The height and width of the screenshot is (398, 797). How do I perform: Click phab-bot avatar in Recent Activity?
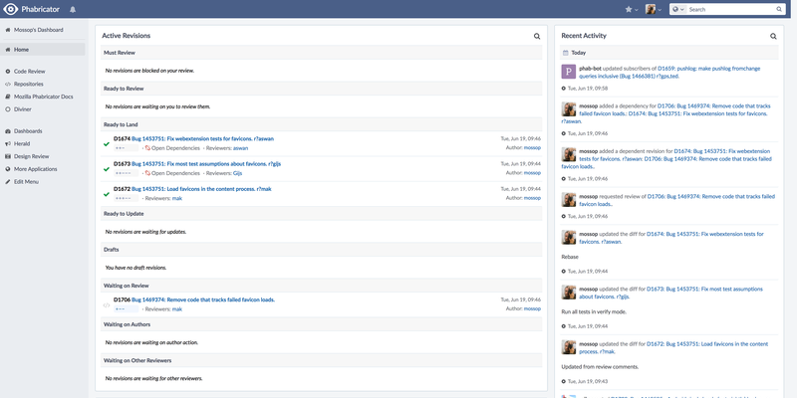tap(568, 72)
